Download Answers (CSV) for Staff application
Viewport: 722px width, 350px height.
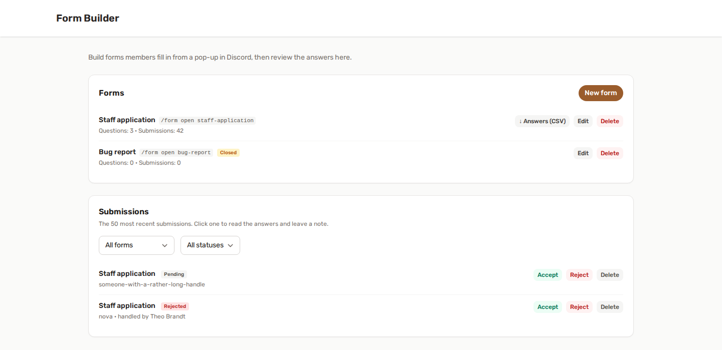pyautogui.click(x=542, y=121)
